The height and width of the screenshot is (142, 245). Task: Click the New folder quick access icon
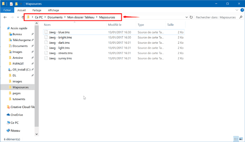click(17, 4)
